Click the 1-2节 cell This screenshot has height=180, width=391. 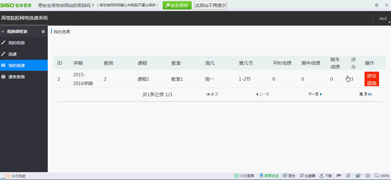245,79
